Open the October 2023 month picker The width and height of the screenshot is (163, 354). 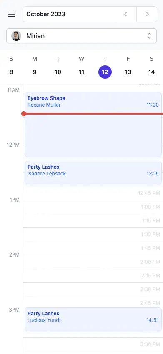69,14
